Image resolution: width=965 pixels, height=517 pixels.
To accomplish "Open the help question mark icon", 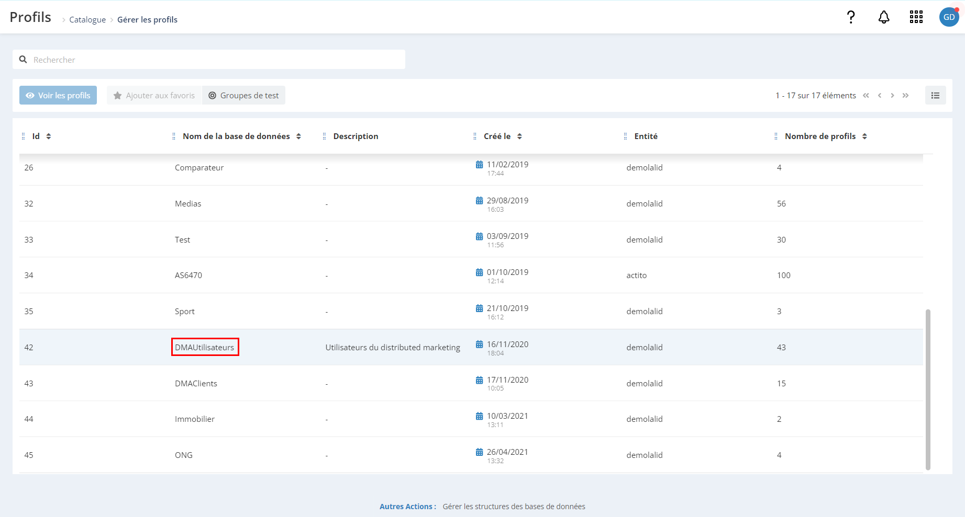I will [x=851, y=17].
